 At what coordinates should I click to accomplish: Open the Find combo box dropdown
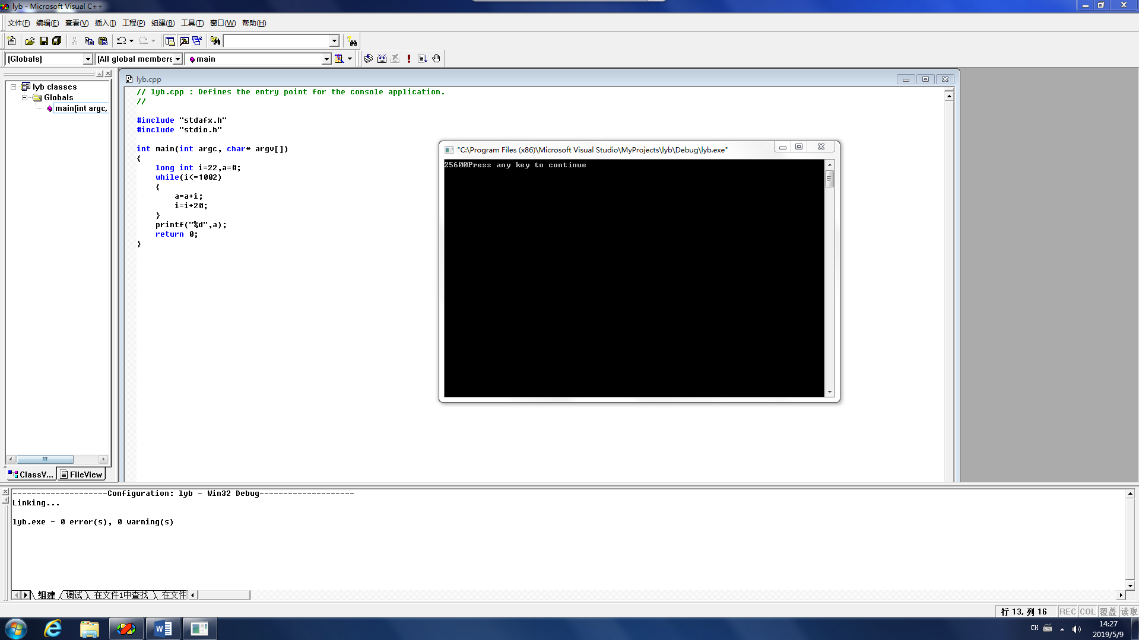(334, 41)
